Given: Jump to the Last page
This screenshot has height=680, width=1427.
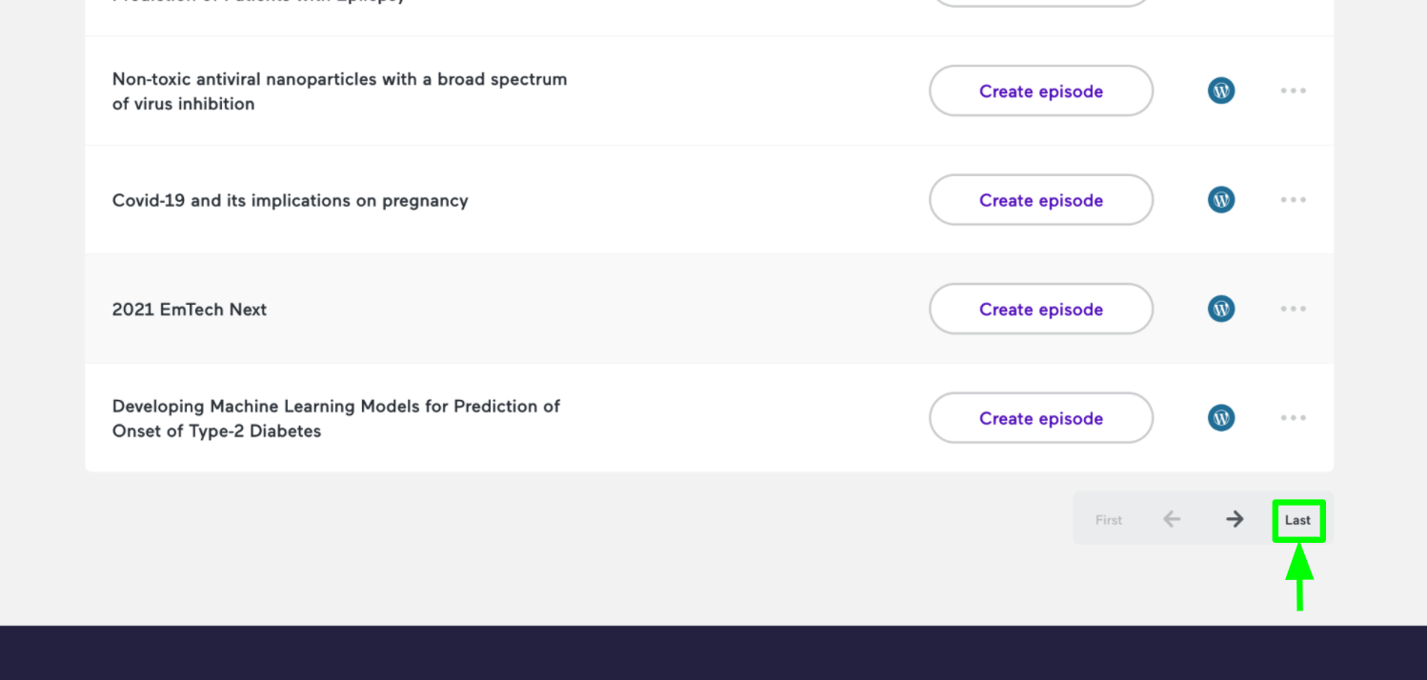Looking at the screenshot, I should (x=1297, y=520).
